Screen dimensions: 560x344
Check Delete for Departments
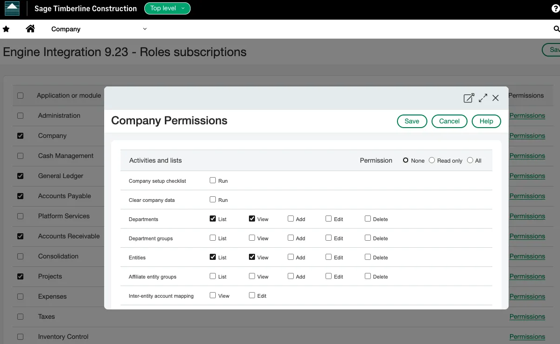pyautogui.click(x=368, y=219)
